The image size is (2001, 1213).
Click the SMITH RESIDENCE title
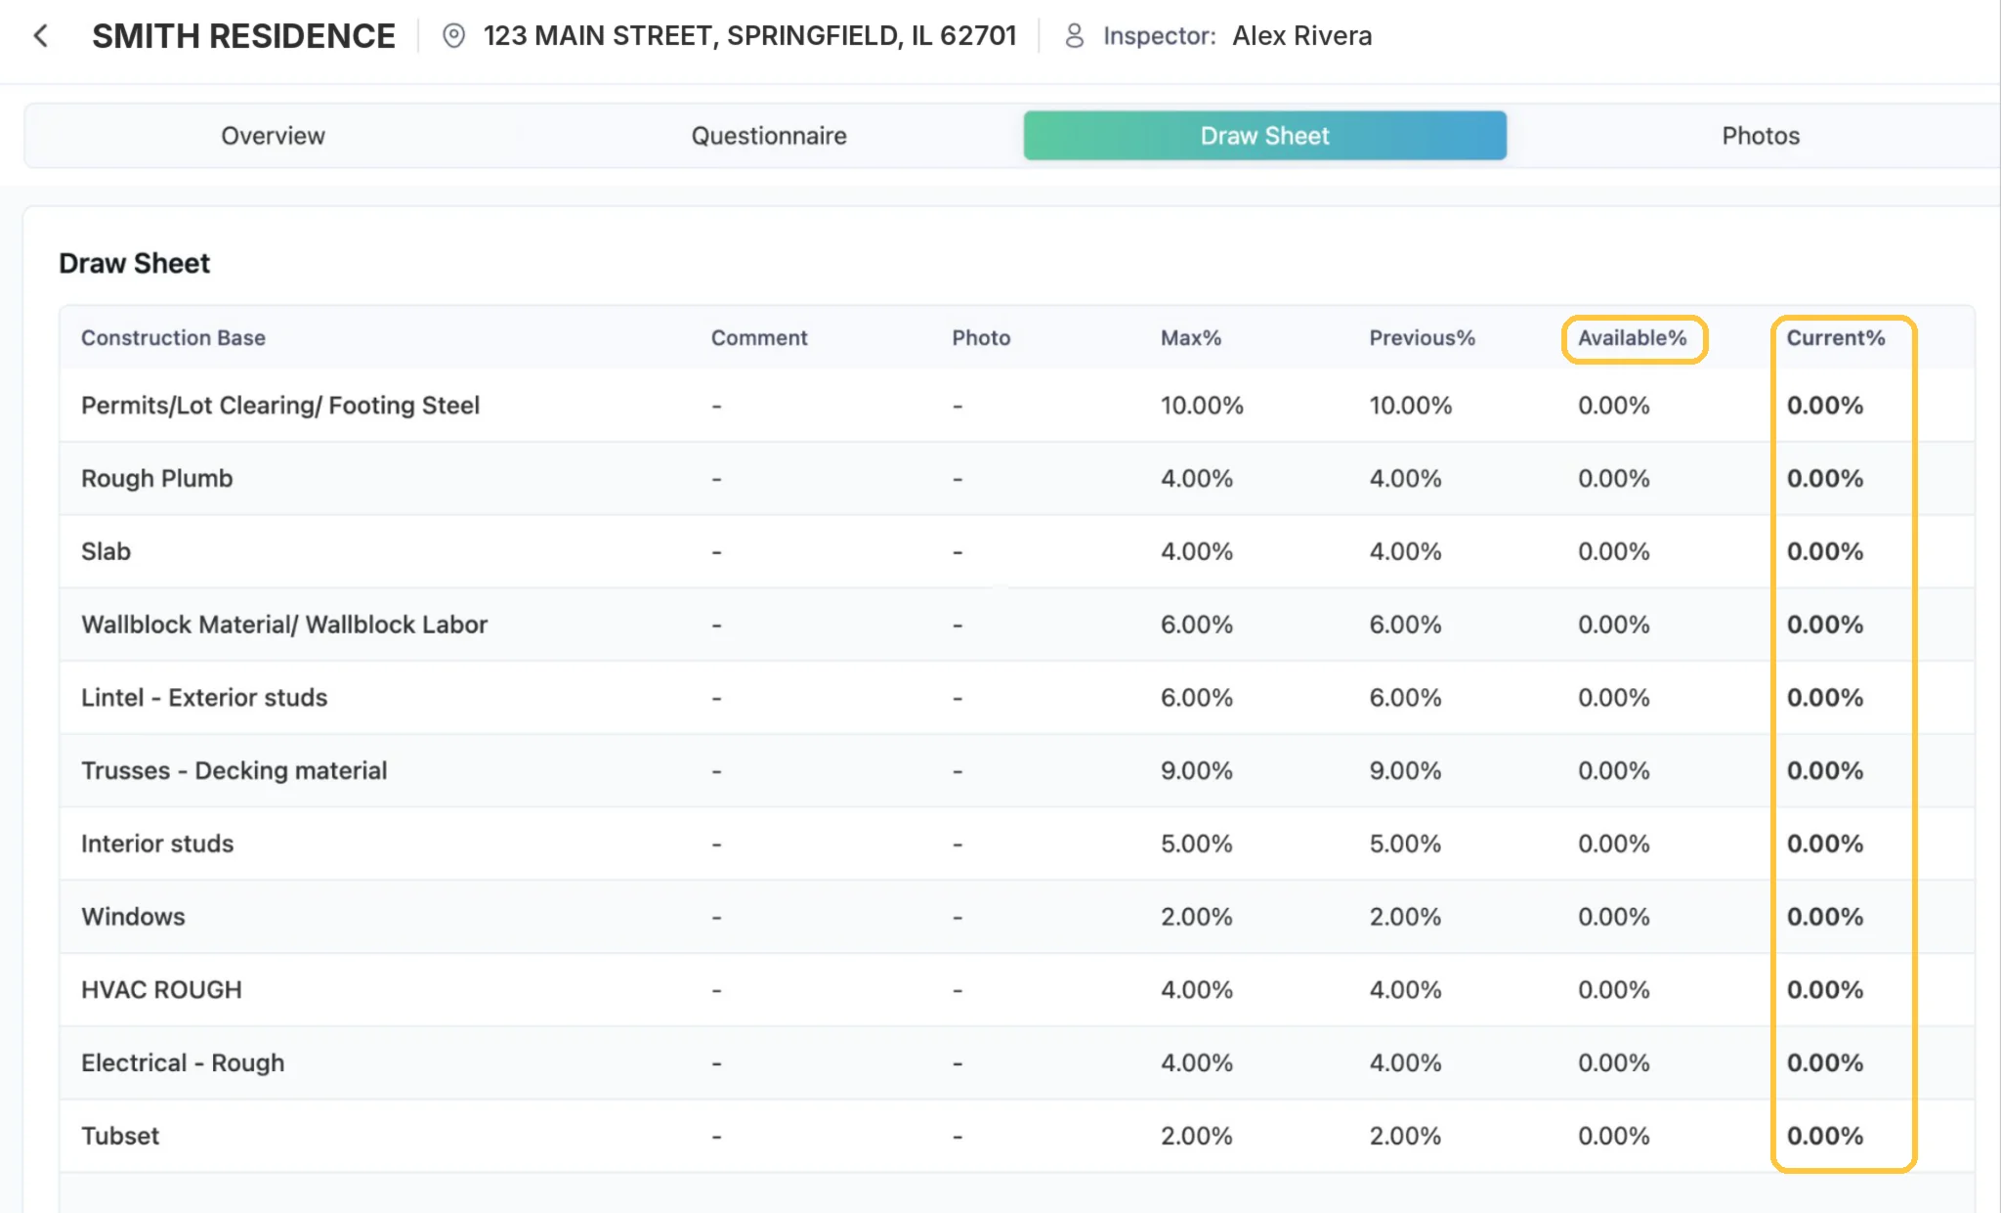tap(243, 36)
